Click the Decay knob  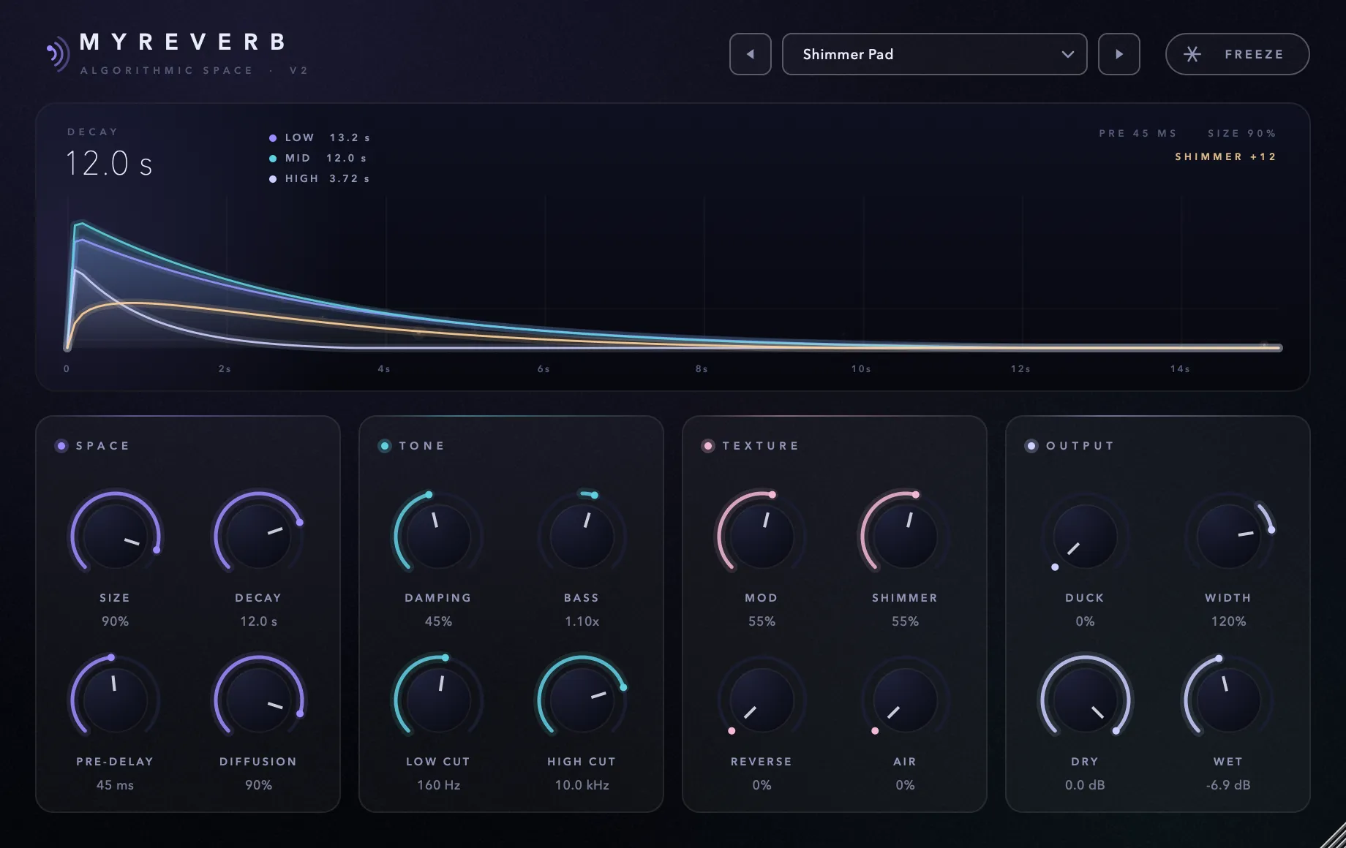(258, 536)
